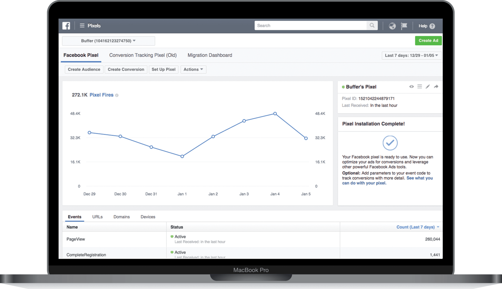Select the Events tab
Screen dimensions: 502x289
(x=75, y=217)
